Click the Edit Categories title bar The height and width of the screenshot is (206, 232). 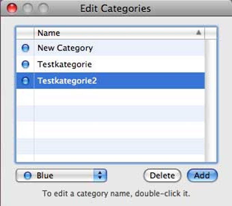116,8
